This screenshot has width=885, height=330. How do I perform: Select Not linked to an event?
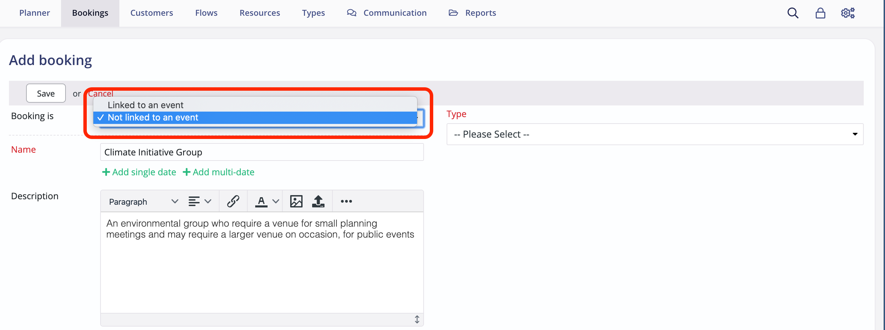click(153, 117)
